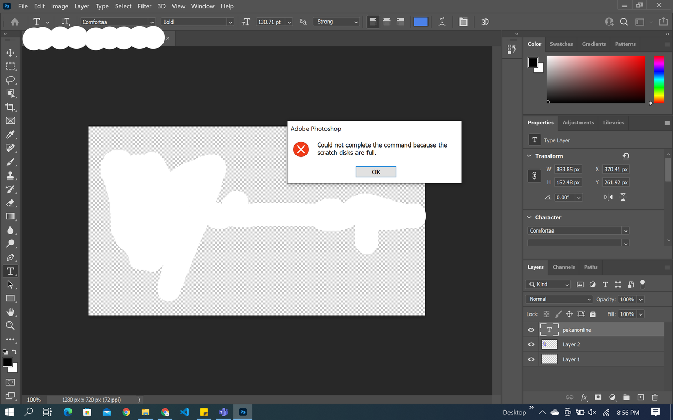Open the Edit Toolbar three-dots menu
This screenshot has height=420, width=673.
(10, 339)
